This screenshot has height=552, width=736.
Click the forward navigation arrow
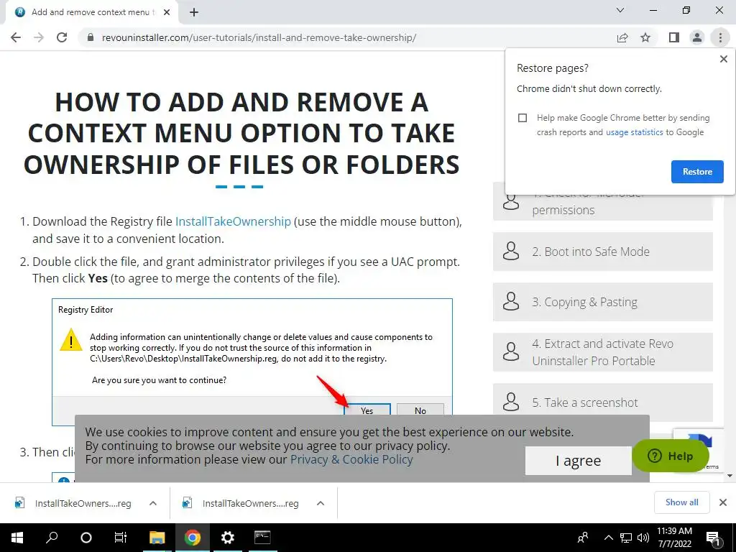[39, 37]
